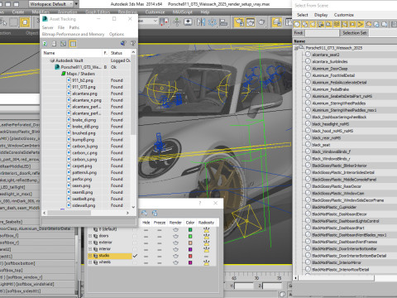Click the Display Helpers filter in Select From Scene
Screen dimensions: 397x298
pos(329,24)
